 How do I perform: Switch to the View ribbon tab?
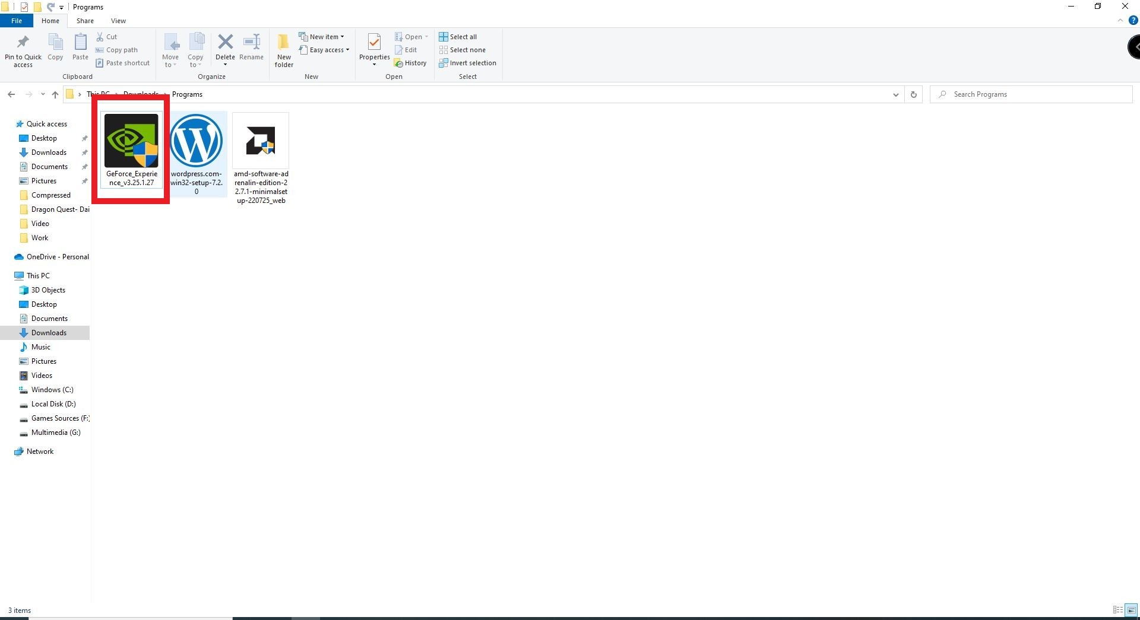pos(118,21)
